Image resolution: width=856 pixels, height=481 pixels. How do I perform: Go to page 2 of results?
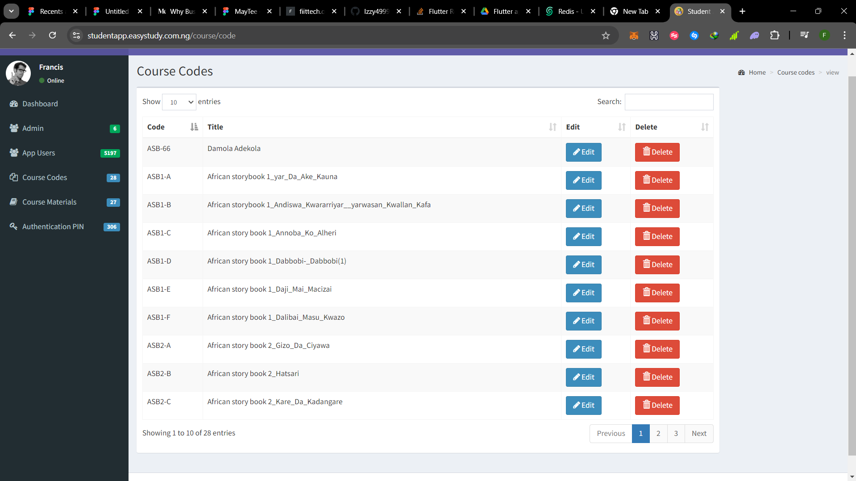[658, 434]
